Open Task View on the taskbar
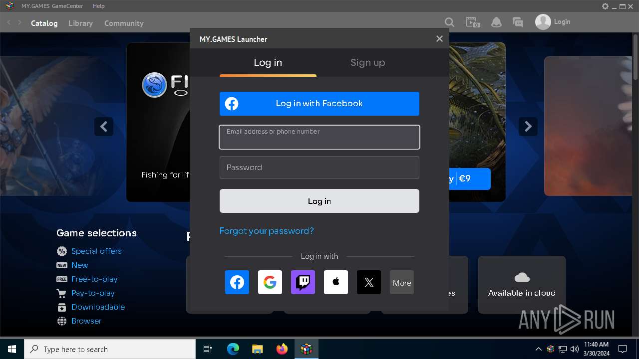This screenshot has height=359, width=639. click(208, 349)
